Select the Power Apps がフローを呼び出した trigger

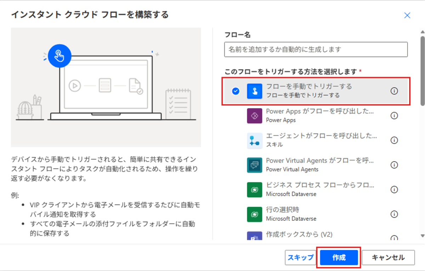click(316, 116)
